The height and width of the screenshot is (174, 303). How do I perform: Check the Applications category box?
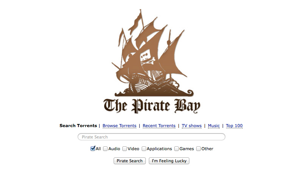point(144,149)
